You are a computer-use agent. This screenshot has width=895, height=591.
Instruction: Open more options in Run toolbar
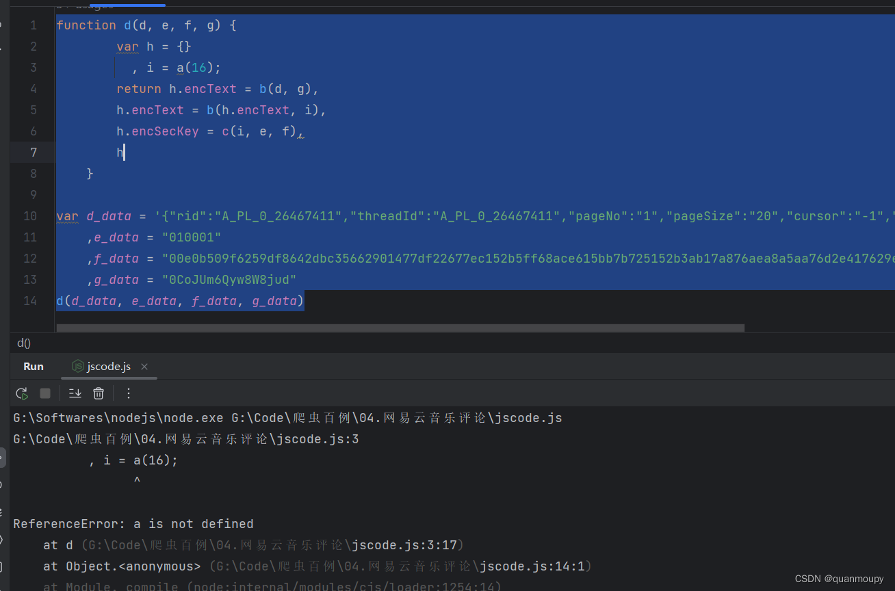[129, 393]
